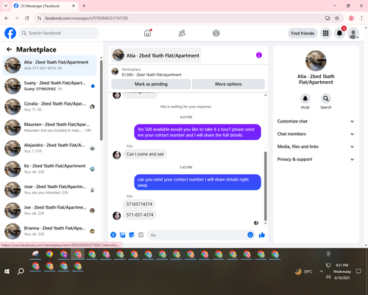Select the Messenger | Facebook browser tab
The image size is (368, 295).
click(44, 6)
